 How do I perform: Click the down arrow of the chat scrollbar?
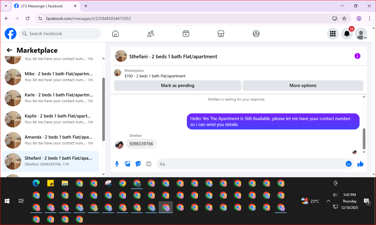364,152
